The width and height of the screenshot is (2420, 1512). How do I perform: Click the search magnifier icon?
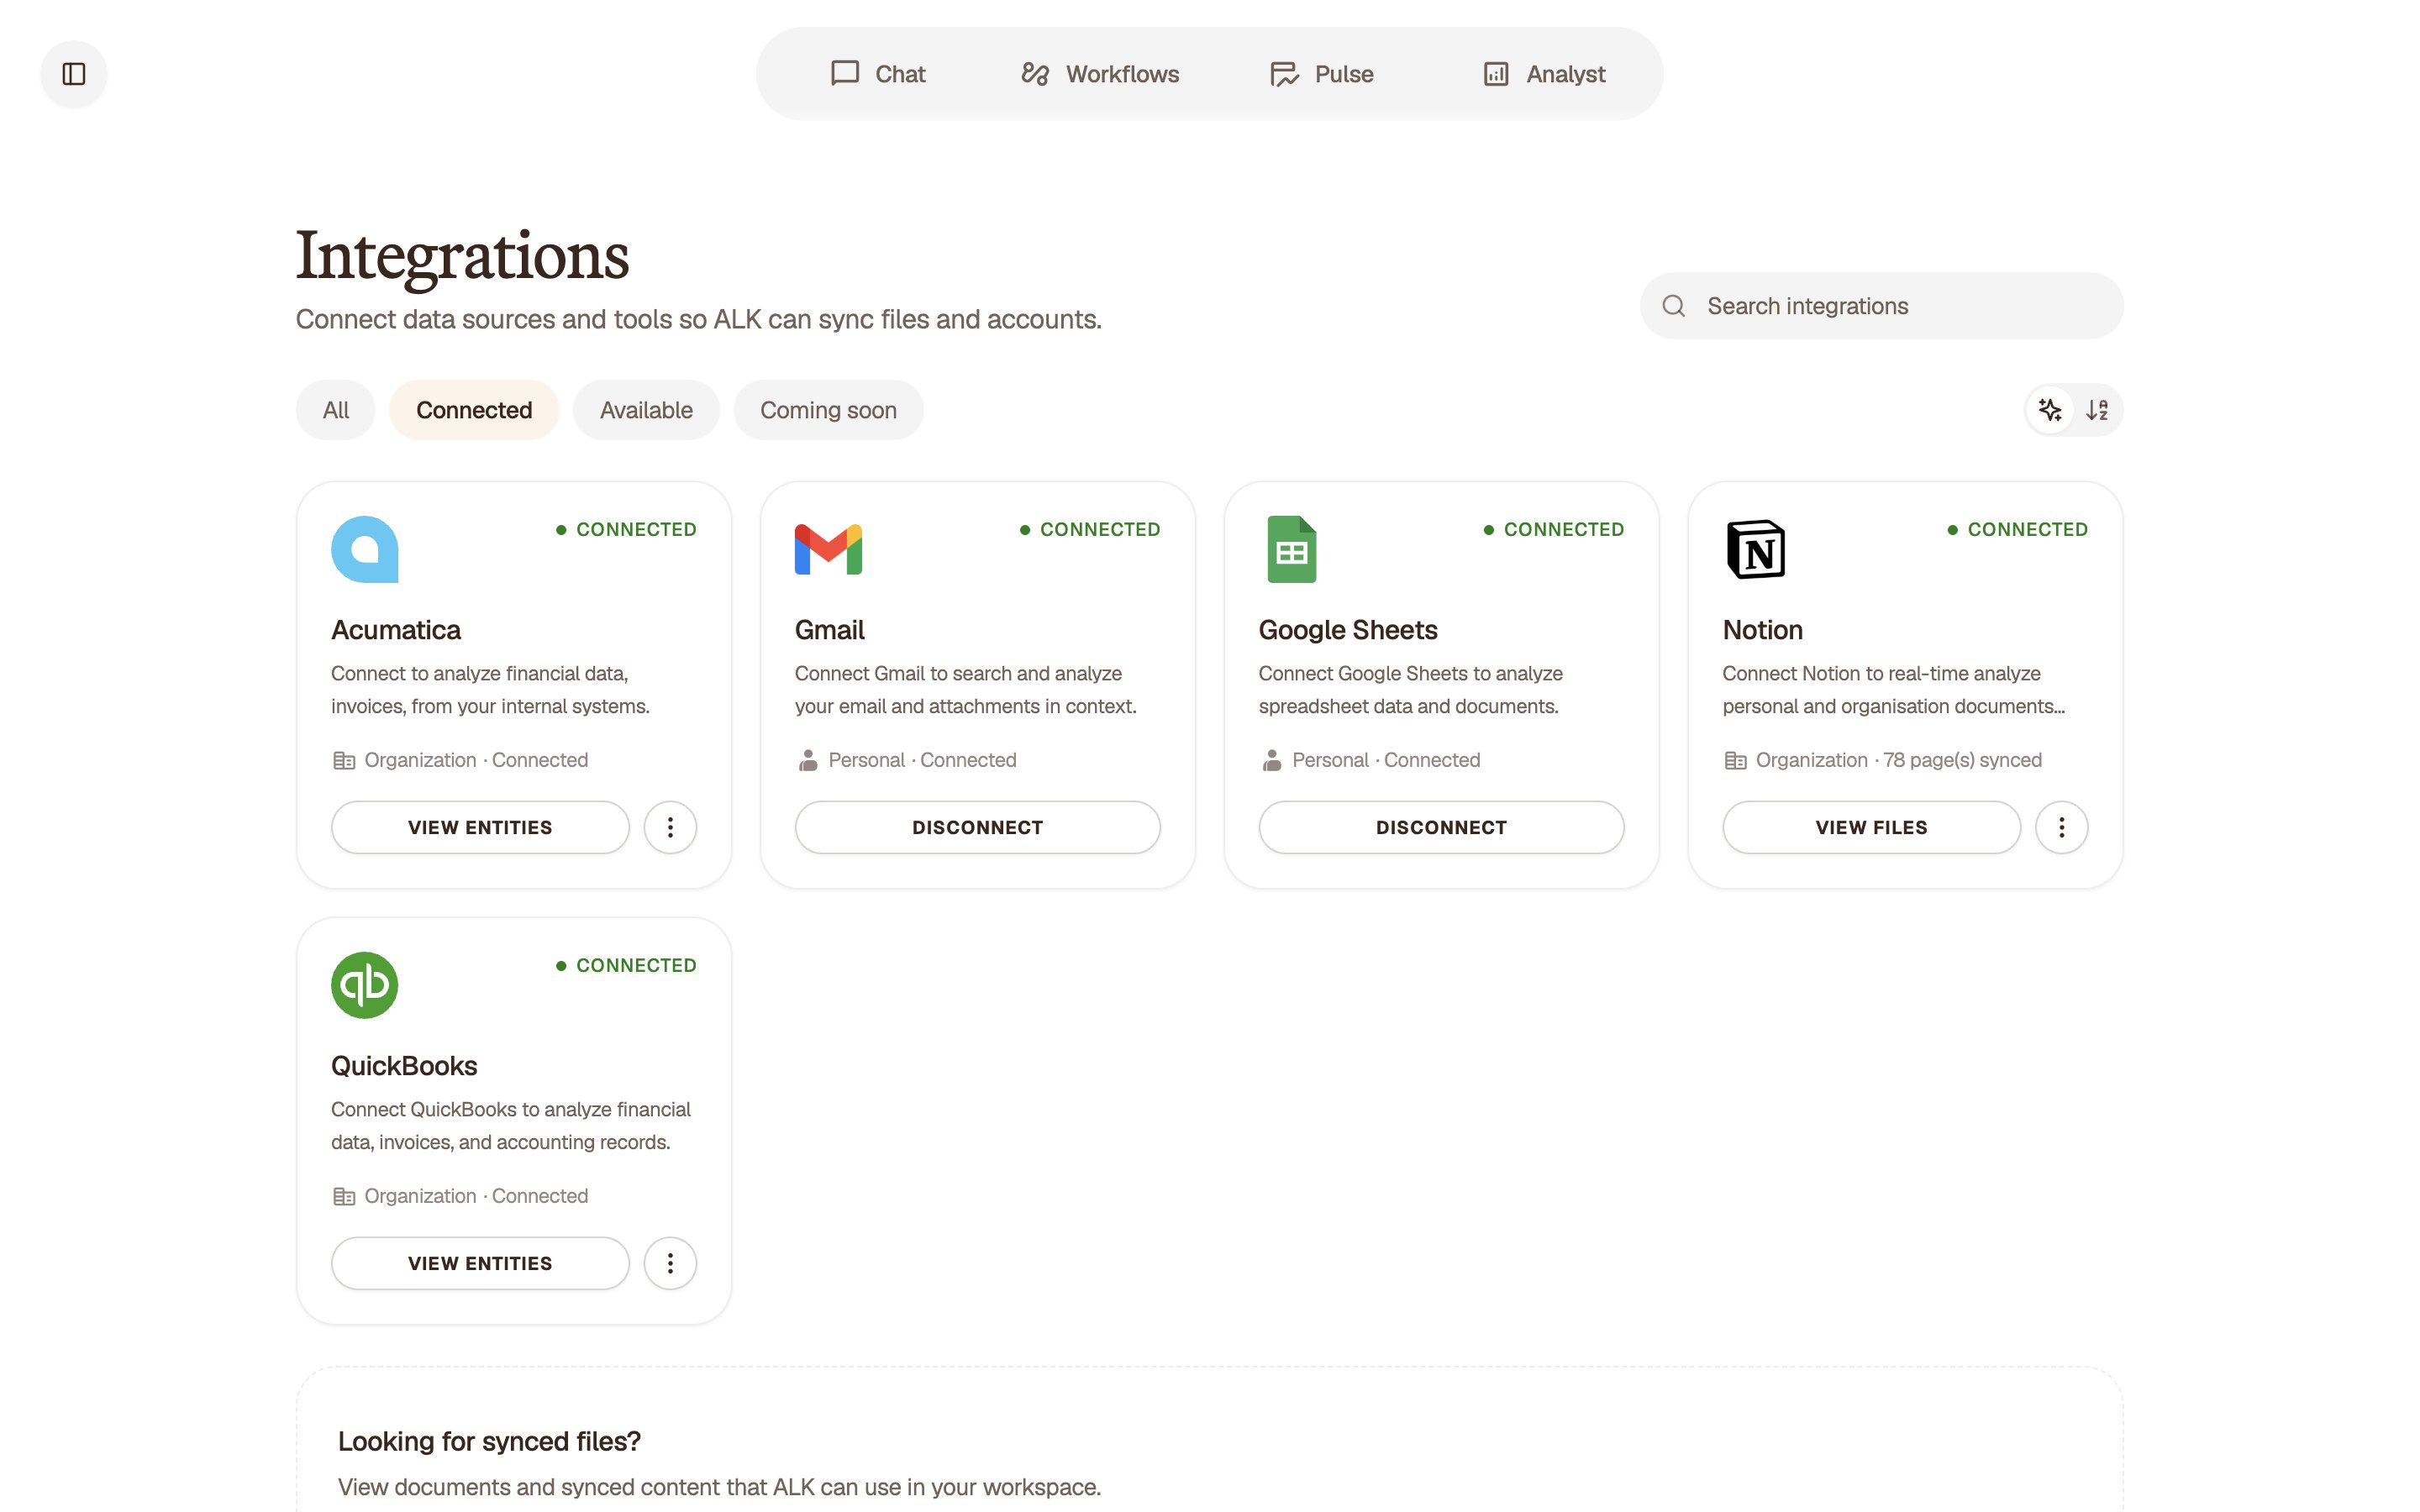click(x=1674, y=306)
